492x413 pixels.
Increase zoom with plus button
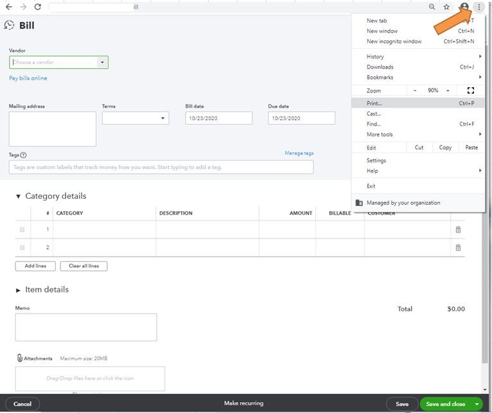tap(448, 90)
